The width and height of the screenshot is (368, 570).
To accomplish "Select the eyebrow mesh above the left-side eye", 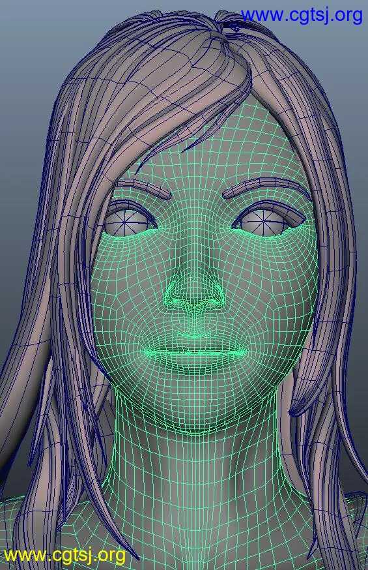I will pyautogui.click(x=143, y=188).
